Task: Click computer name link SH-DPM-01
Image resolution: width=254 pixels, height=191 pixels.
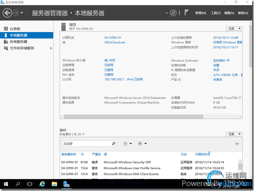Action: (113, 38)
